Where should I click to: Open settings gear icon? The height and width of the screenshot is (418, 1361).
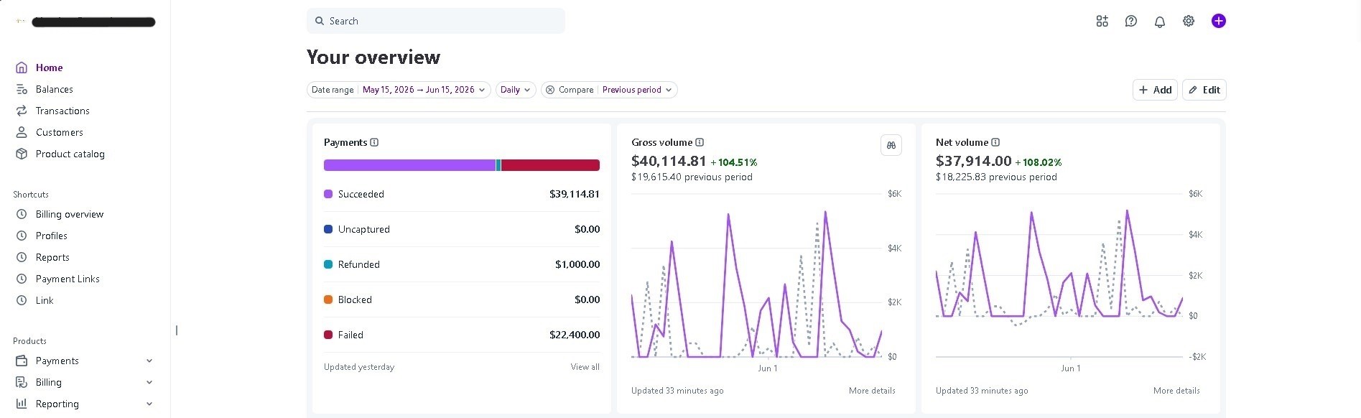click(x=1189, y=22)
